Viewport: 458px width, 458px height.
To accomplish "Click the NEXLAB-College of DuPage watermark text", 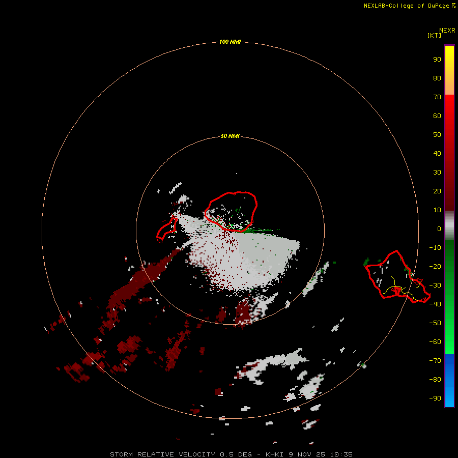I will click(x=409, y=6).
